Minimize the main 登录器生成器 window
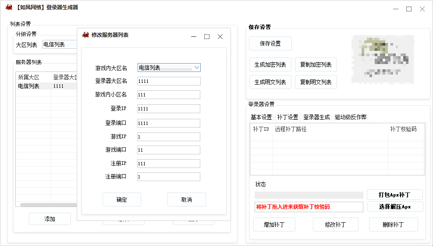 pyautogui.click(x=395, y=9)
